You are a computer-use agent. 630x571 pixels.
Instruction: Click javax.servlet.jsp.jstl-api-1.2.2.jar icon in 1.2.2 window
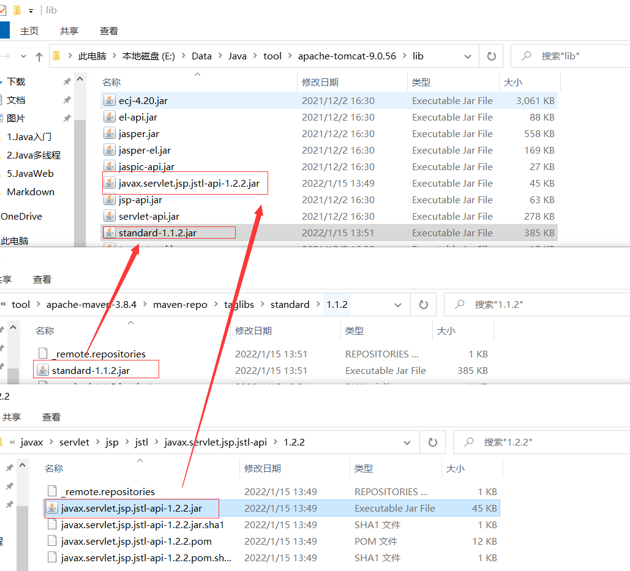pyautogui.click(x=52, y=507)
